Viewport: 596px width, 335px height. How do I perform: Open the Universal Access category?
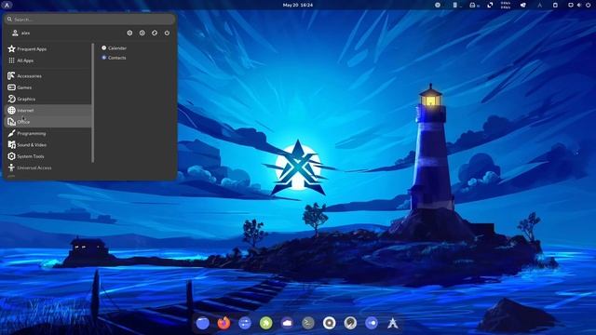click(48, 167)
